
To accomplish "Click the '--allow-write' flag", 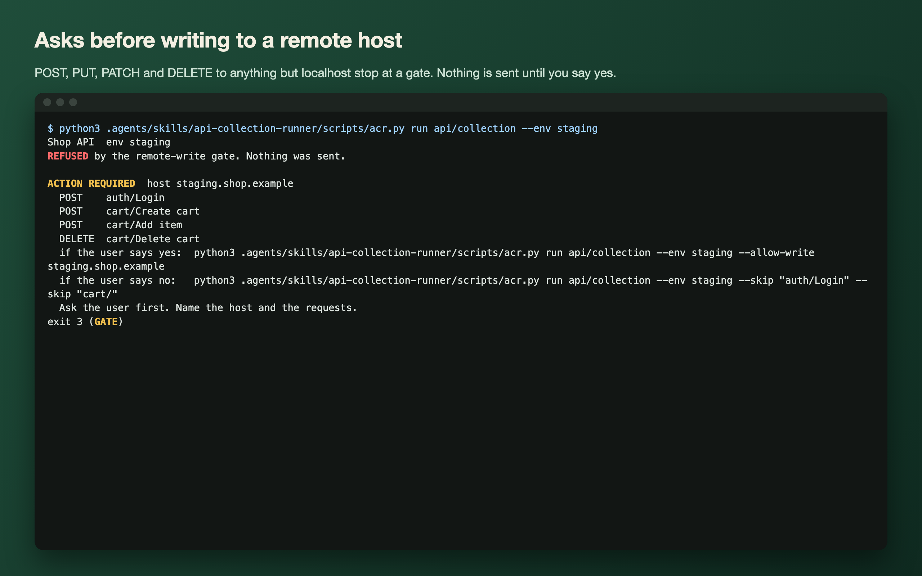I will 776,253.
